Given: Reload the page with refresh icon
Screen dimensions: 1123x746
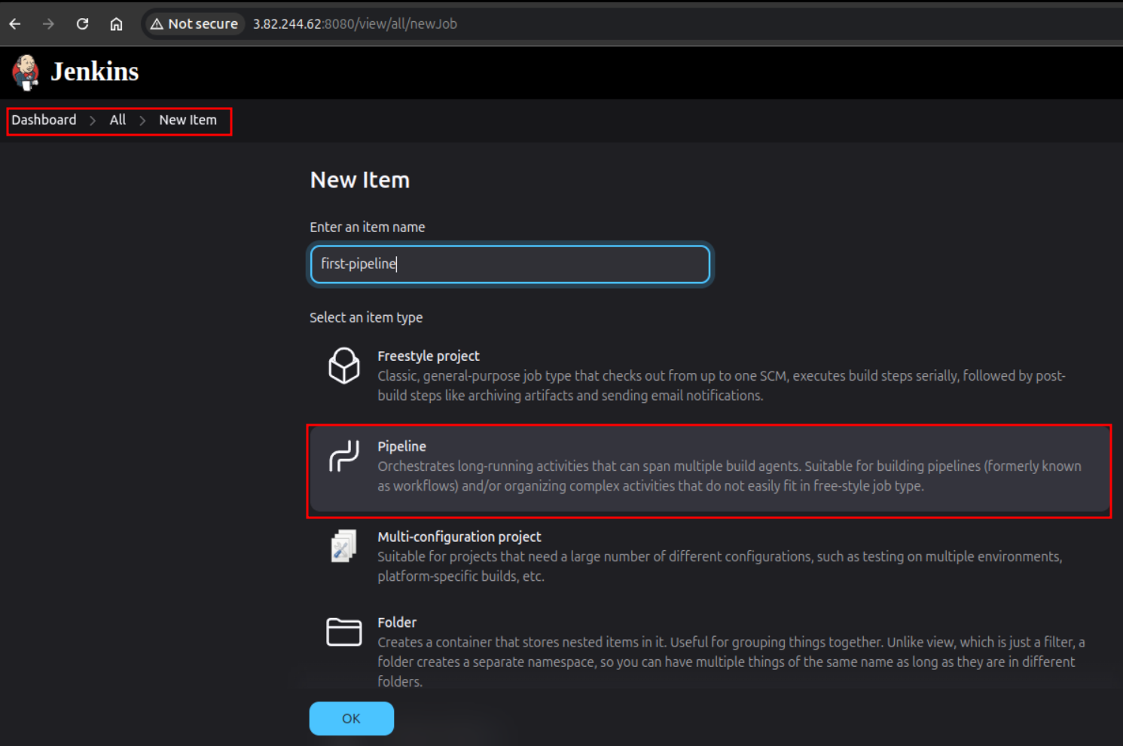Looking at the screenshot, I should tap(82, 24).
